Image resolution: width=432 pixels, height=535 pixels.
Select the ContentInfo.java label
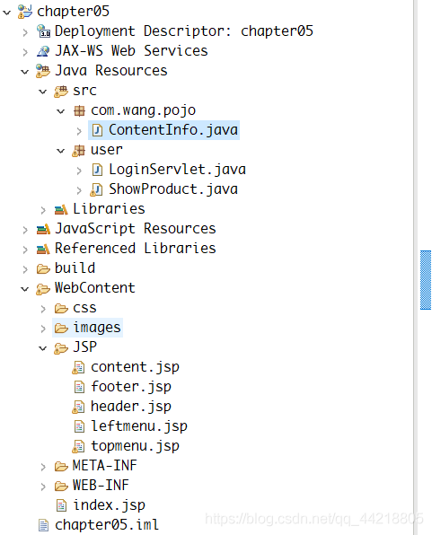point(173,130)
